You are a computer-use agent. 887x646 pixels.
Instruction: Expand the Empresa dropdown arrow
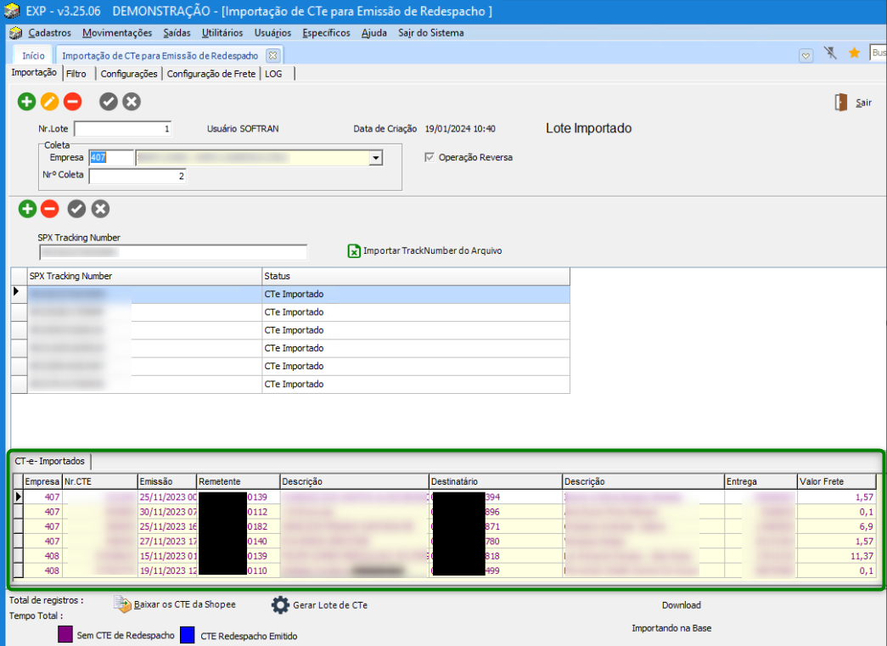(375, 158)
